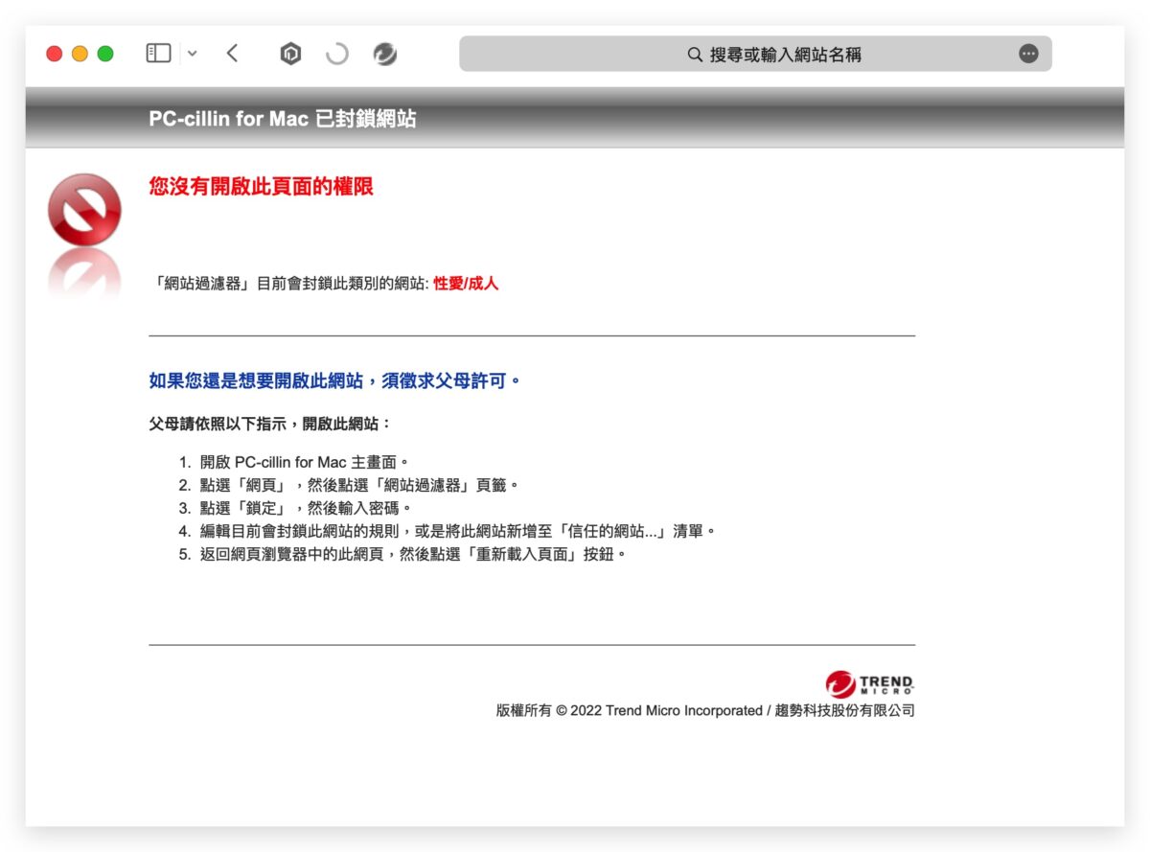Click the bold line '父母請依照以下指示，開啟此網站：'

(270, 424)
